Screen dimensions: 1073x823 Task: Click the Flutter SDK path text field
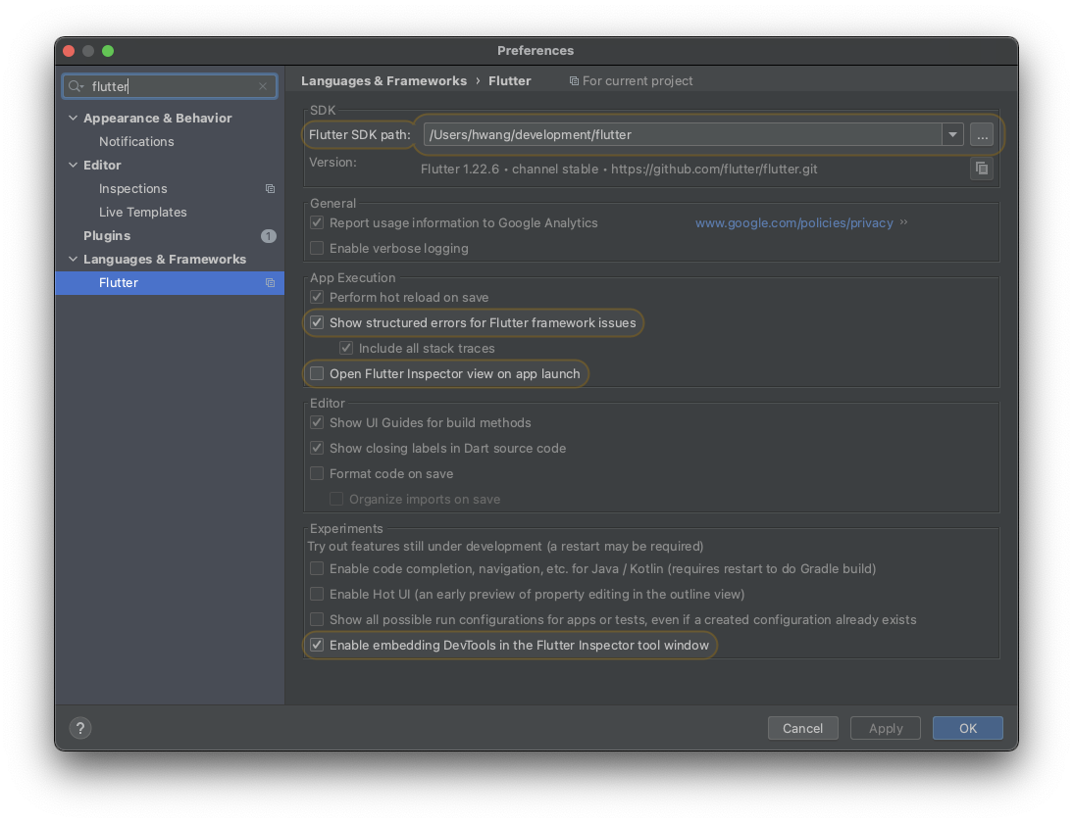coord(683,134)
